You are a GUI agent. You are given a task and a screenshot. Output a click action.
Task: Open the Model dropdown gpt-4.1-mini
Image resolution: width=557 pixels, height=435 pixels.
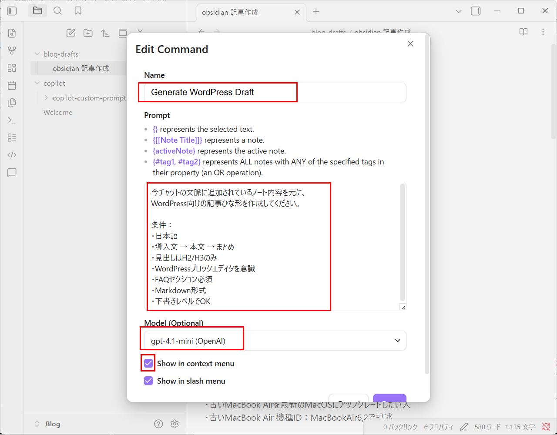click(275, 341)
